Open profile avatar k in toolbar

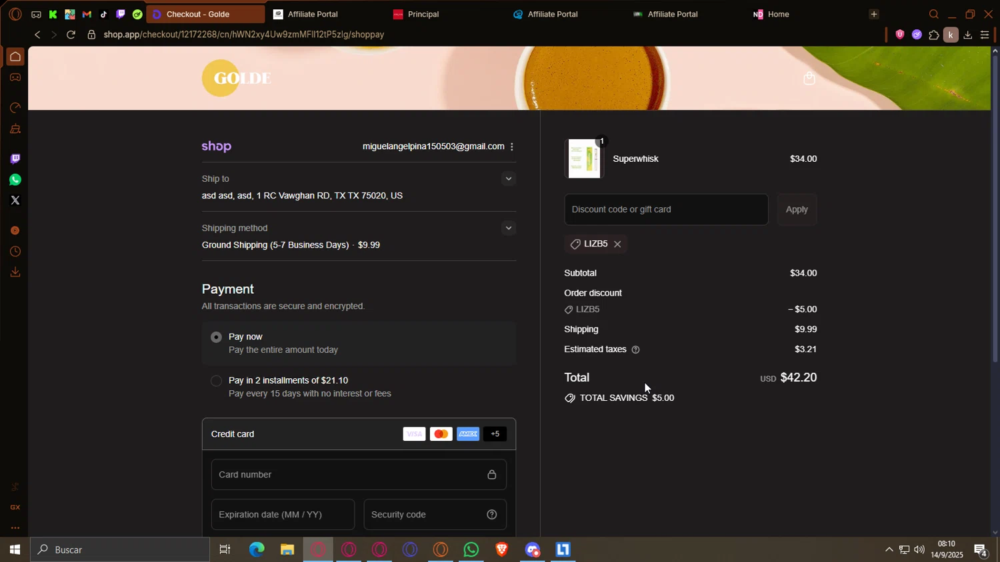pos(951,35)
